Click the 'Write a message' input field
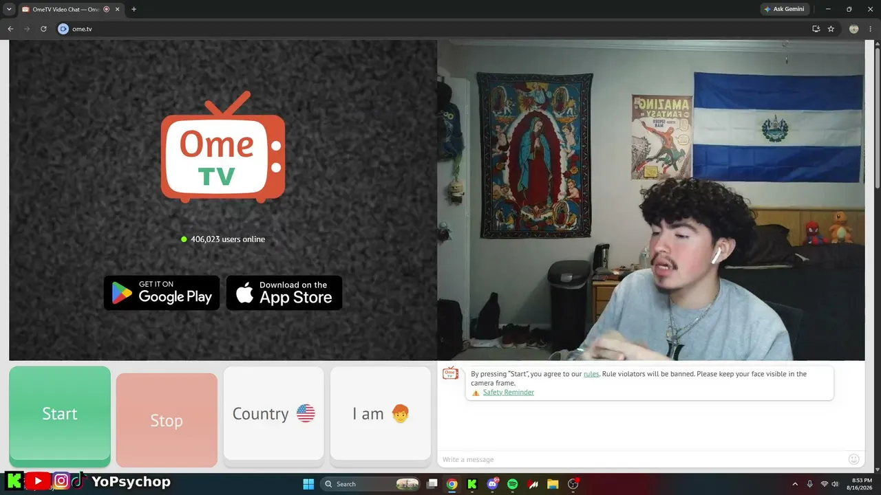 [640, 459]
